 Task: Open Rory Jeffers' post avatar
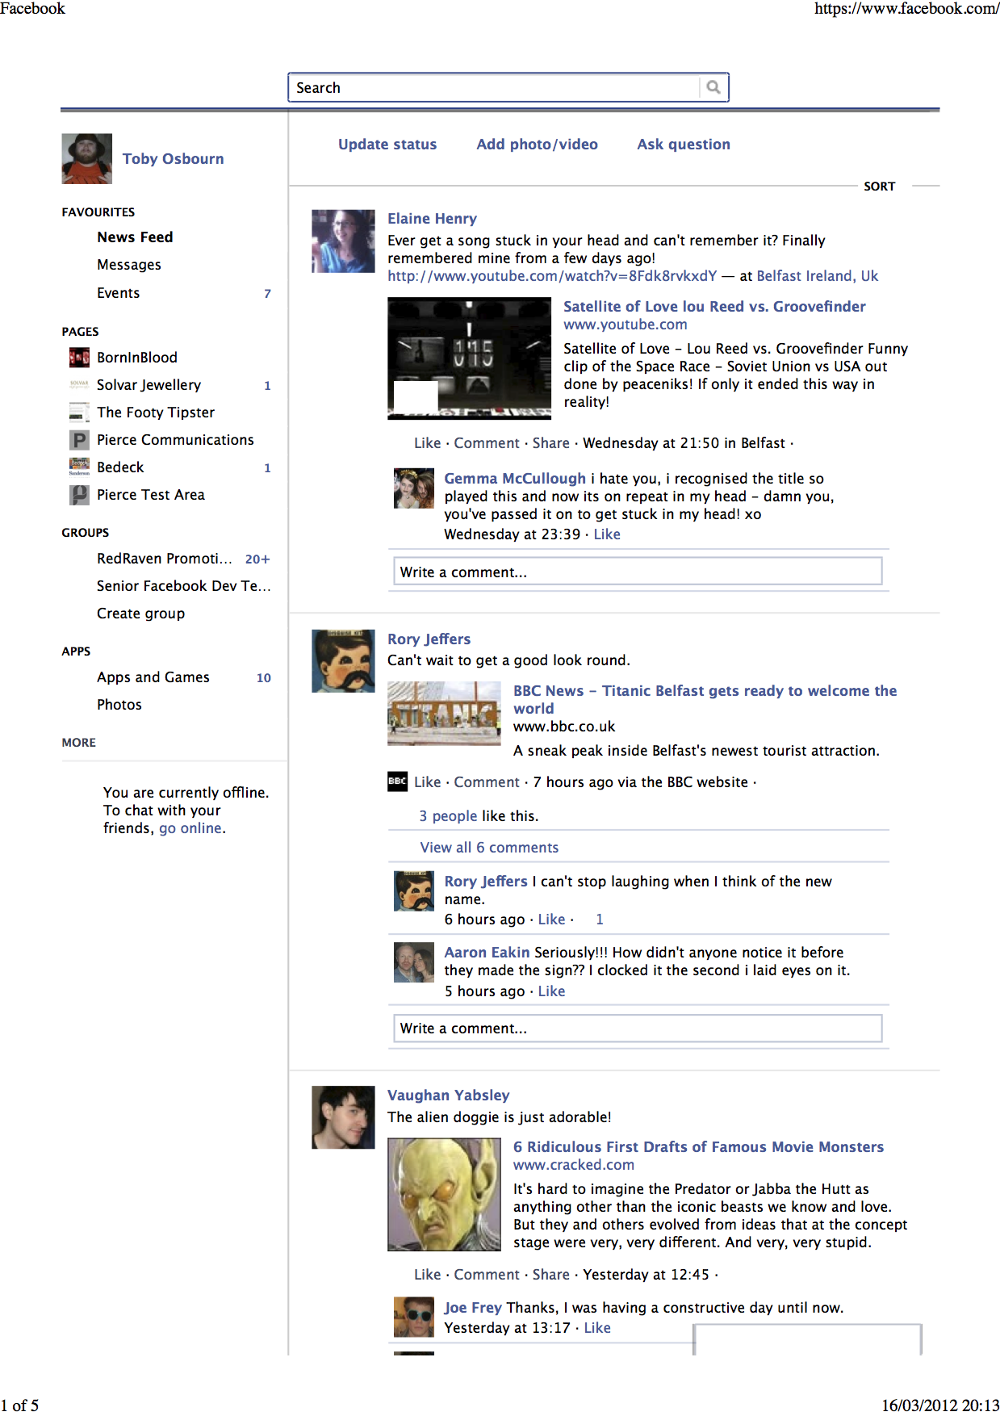coord(343,661)
